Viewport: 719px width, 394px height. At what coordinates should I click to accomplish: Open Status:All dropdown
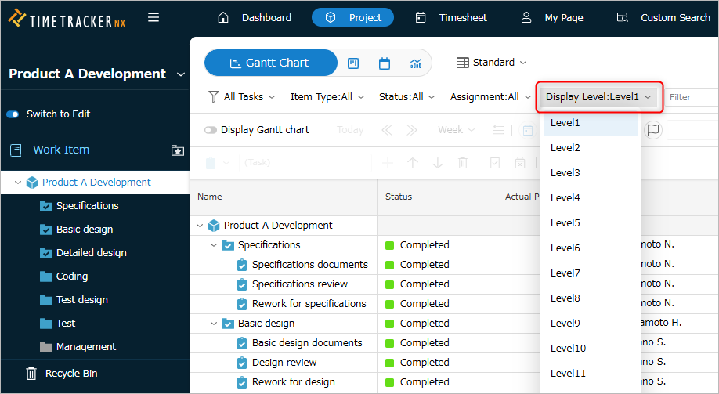pyautogui.click(x=406, y=97)
